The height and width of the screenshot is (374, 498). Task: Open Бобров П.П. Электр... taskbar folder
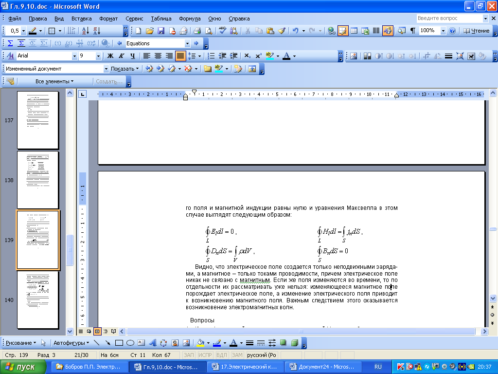coord(90,367)
